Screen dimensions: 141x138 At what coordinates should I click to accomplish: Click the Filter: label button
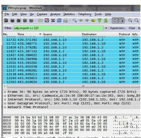8,28
